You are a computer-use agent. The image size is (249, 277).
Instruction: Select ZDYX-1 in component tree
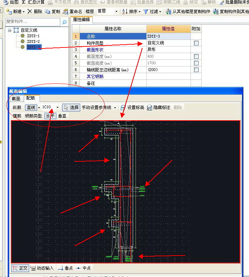(33, 36)
